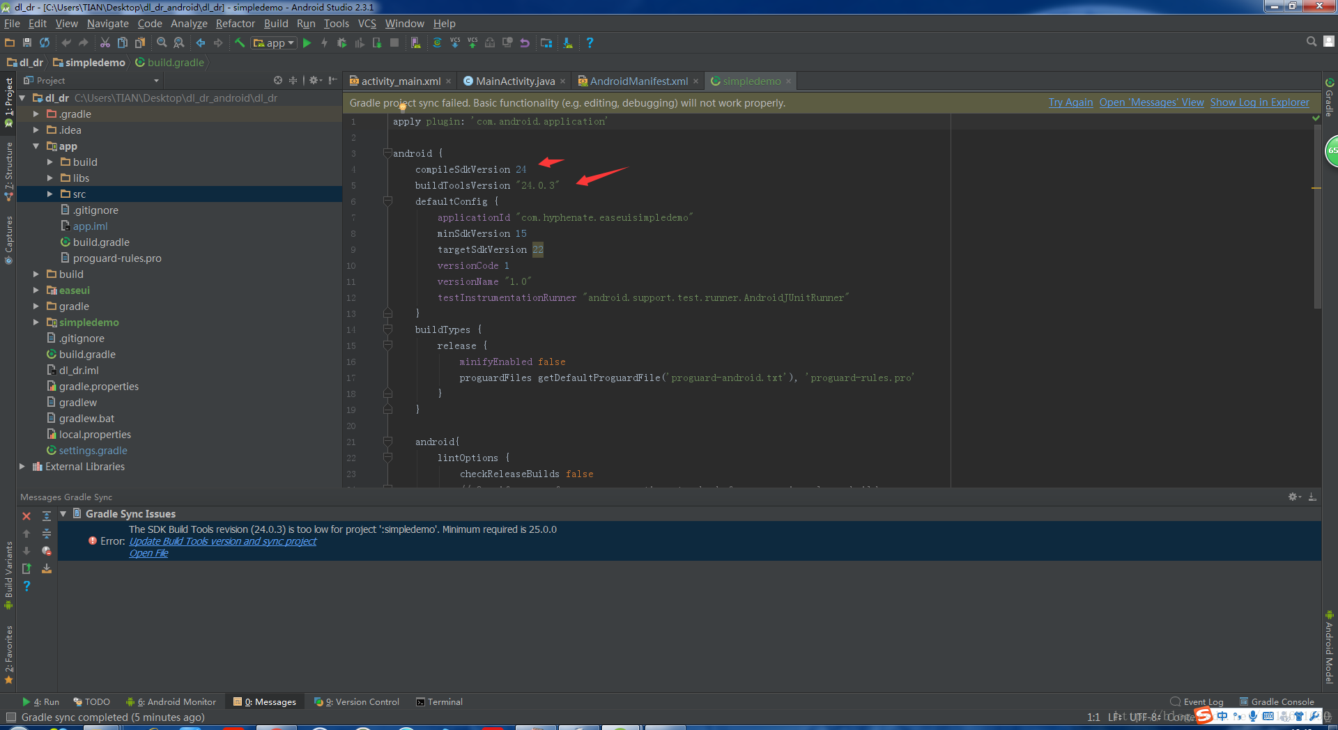This screenshot has width=1338, height=730.
Task: Click the Synchronize toolbar icon
Action: [45, 42]
